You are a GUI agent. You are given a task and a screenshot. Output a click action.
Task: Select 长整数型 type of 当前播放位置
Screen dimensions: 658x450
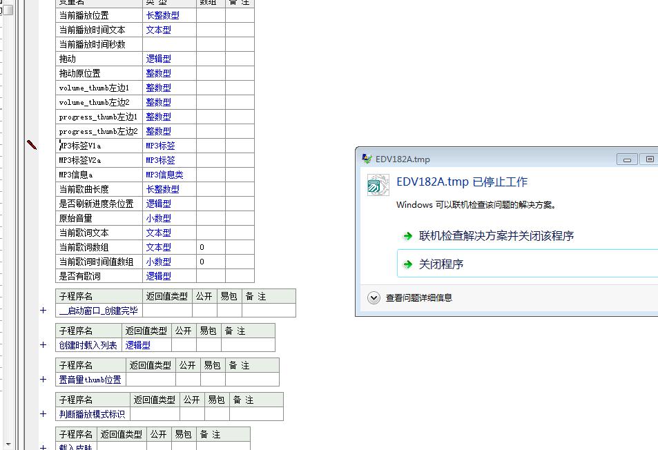point(163,15)
